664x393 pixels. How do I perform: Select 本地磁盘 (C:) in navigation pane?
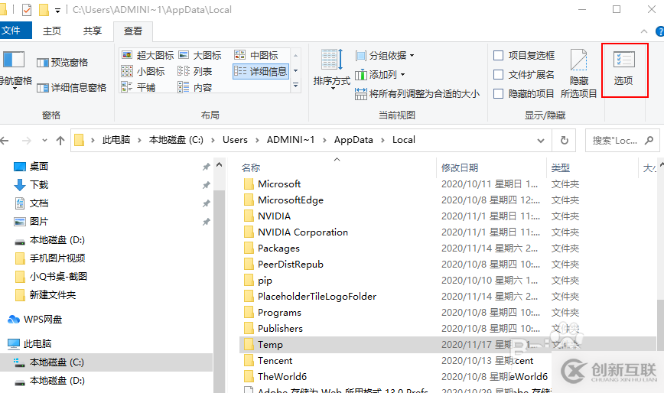[106, 362]
